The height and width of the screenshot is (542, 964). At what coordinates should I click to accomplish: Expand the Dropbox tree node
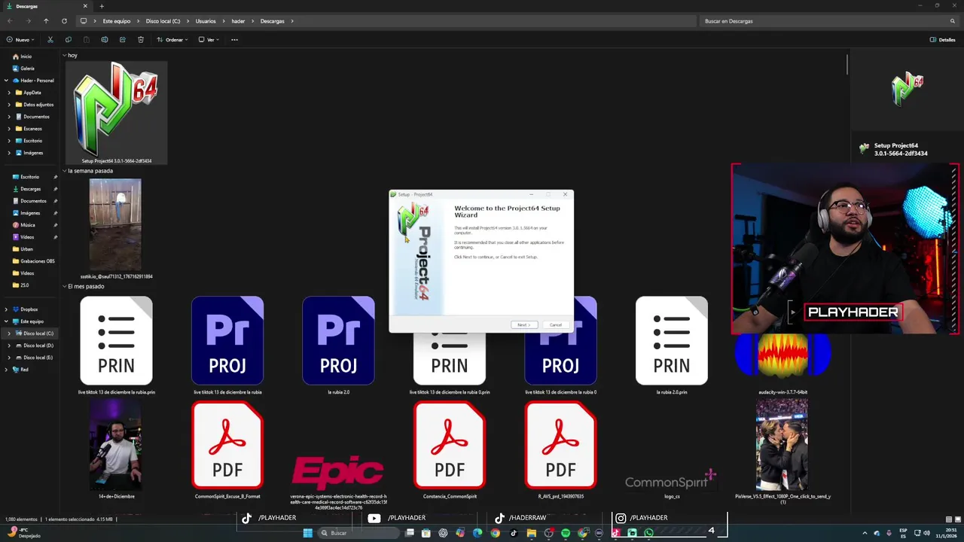pos(6,309)
